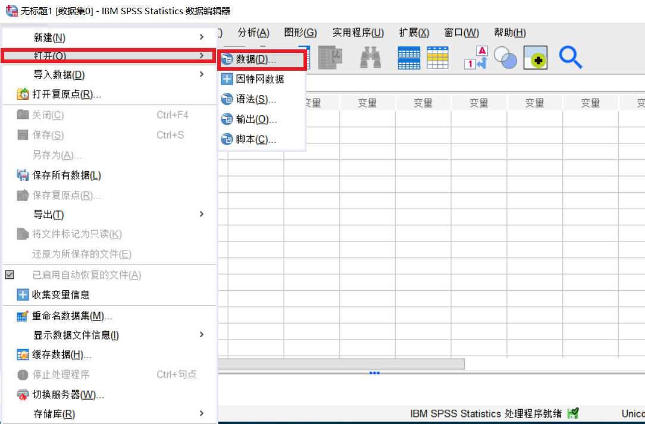Choose 数据(D)... from the Open submenu
The width and height of the screenshot is (645, 424).
[x=262, y=59]
